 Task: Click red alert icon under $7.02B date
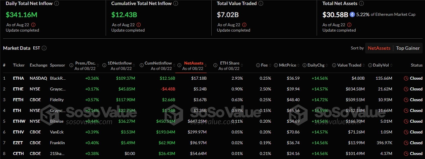244,25
